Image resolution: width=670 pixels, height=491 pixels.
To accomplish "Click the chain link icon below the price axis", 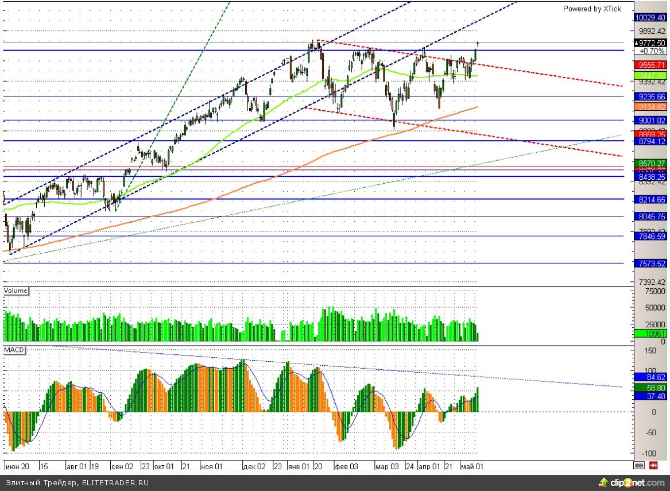I will pyautogui.click(x=639, y=465).
